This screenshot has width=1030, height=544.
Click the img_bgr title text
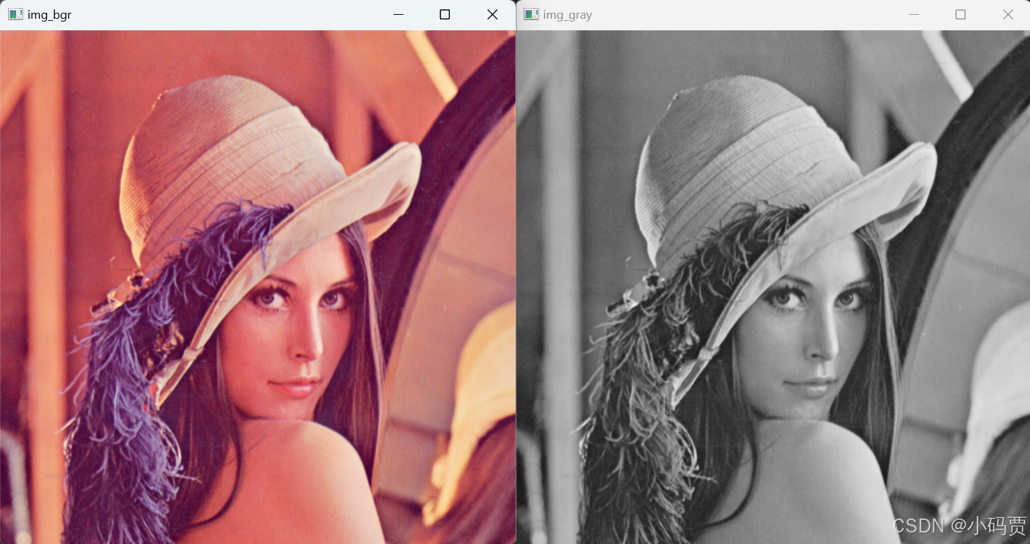pos(50,15)
